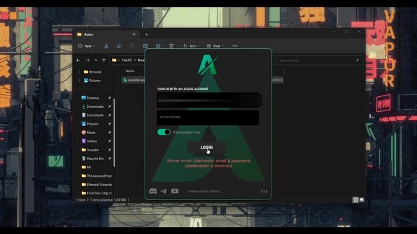Expand the Pictures tree node
The image size is (417, 234).
click(79, 81)
